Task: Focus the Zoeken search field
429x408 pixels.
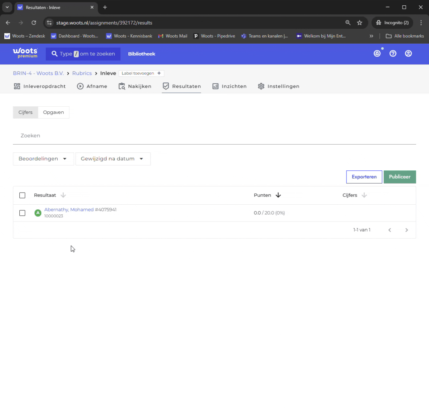Action: tap(214, 136)
